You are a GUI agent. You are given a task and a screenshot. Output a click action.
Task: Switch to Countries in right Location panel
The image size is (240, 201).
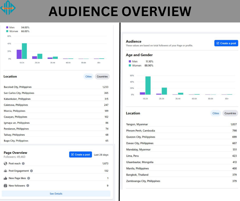coord(230,113)
